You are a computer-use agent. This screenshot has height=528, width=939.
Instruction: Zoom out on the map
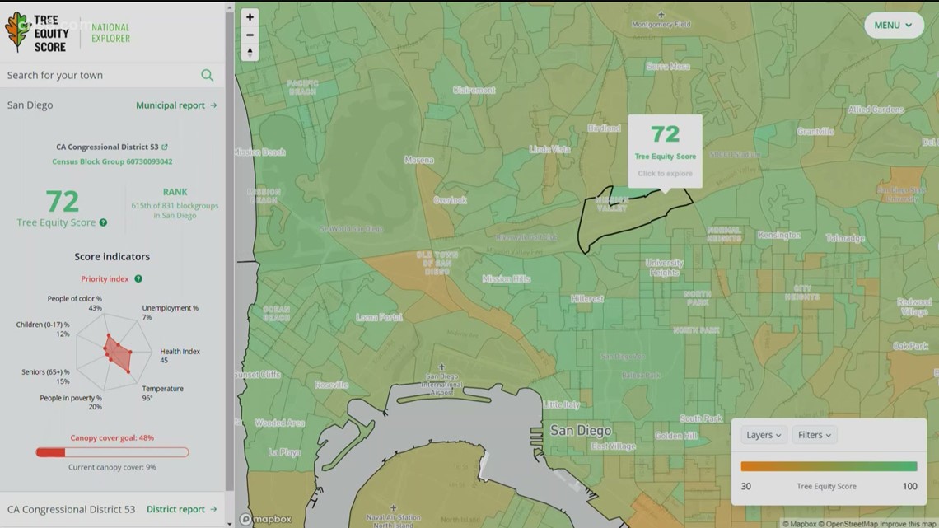click(x=250, y=35)
